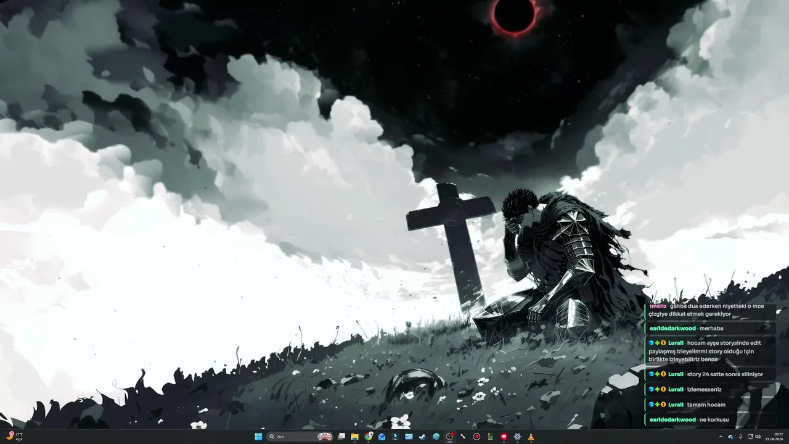The height and width of the screenshot is (444, 789).
Task: Open the white diagonal pen taskbar icon
Action: click(x=463, y=437)
